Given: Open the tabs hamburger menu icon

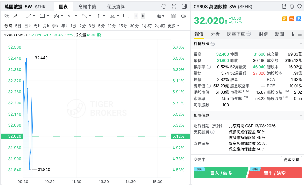Looking at the screenshot, I should [300, 34].
